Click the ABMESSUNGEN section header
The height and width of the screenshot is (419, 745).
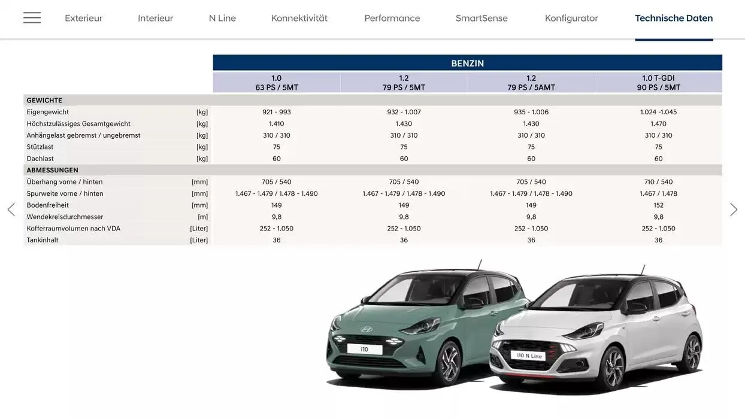(x=52, y=169)
